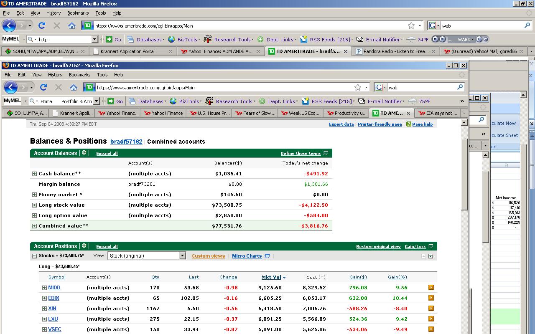Click the bookmark star in the front address bar
This screenshot has height=334, width=535.
tap(358, 87)
